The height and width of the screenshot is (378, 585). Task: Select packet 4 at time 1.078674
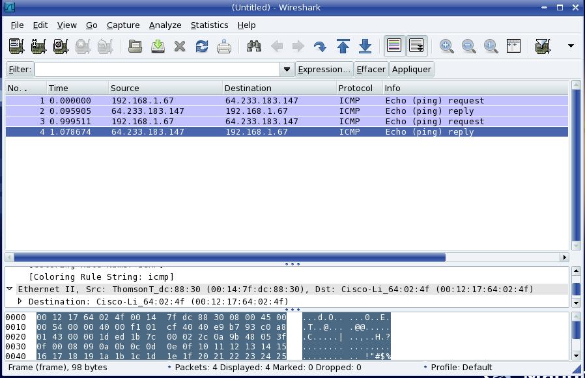tap(287, 132)
